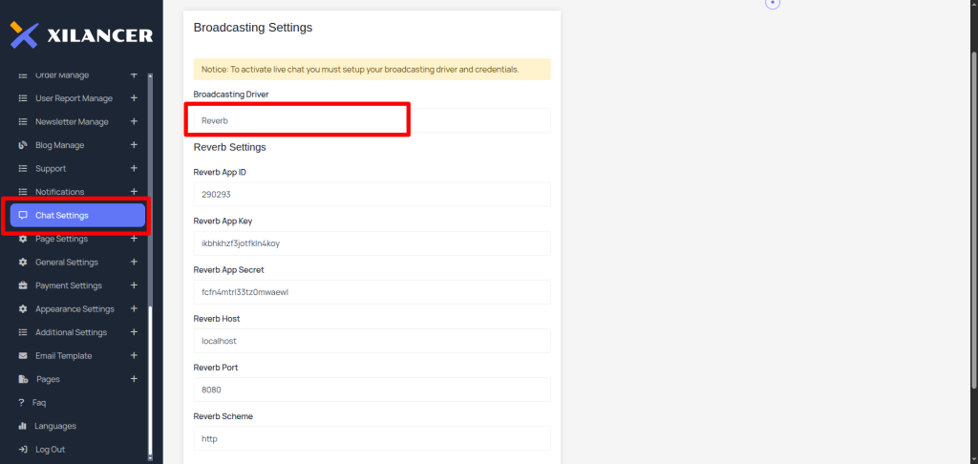Click the Appearance Settings gear icon
The height and width of the screenshot is (464, 978).
tap(23, 308)
